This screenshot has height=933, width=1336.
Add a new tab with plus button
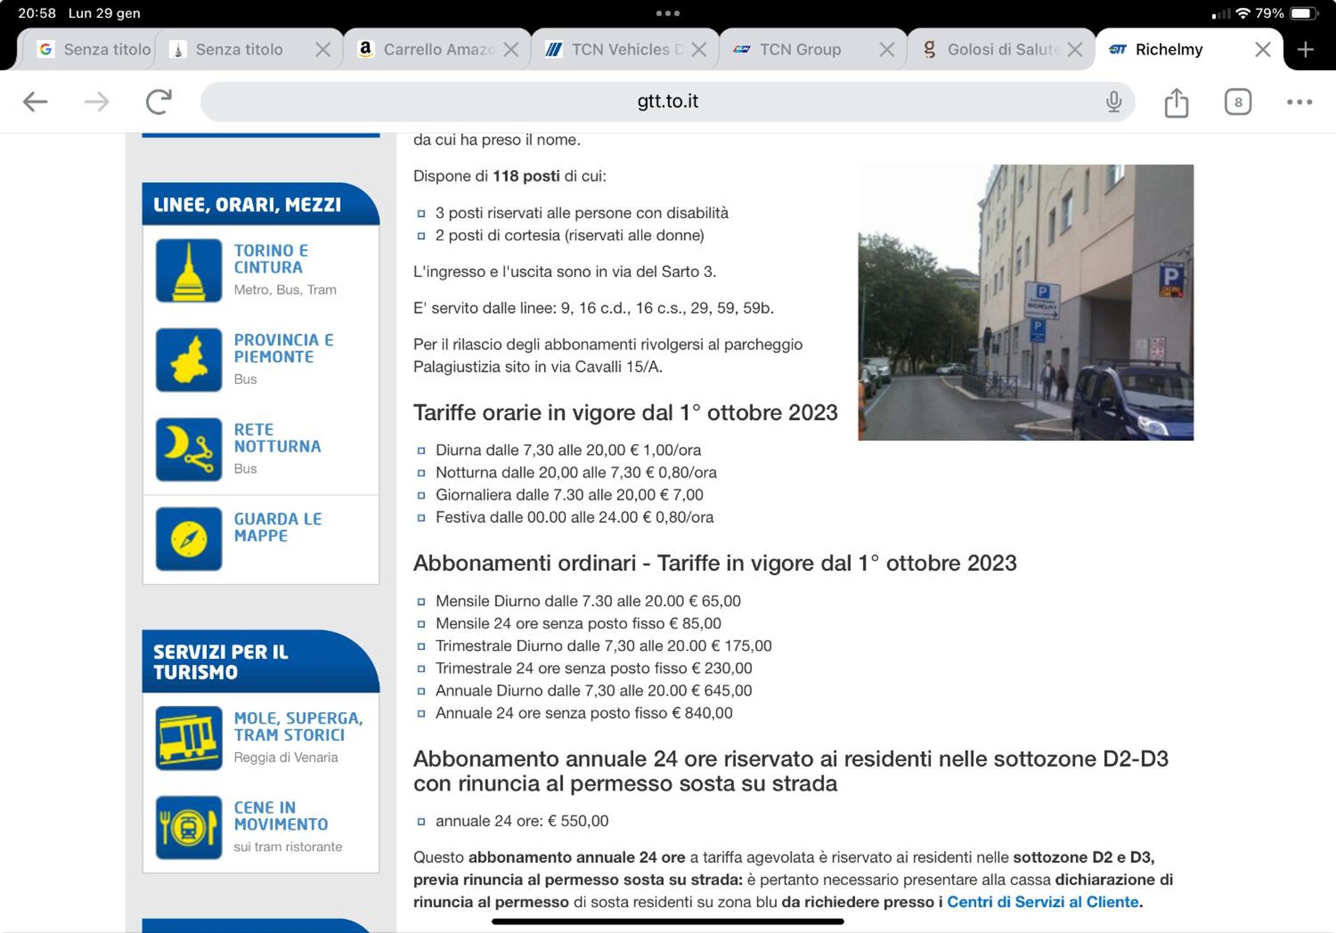1306,49
